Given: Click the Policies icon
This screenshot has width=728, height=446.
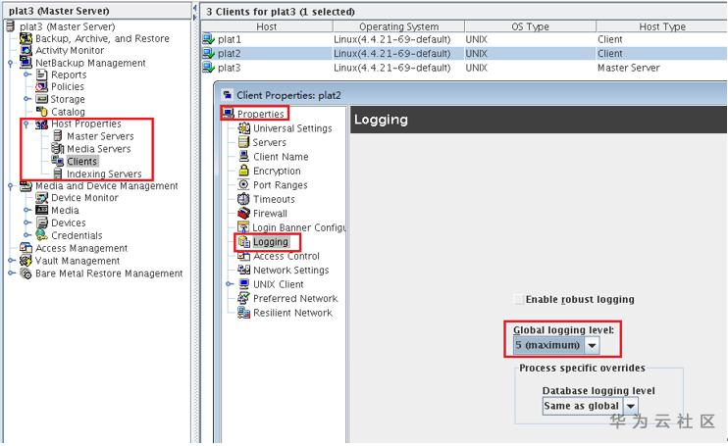Looking at the screenshot, I should [x=42, y=86].
